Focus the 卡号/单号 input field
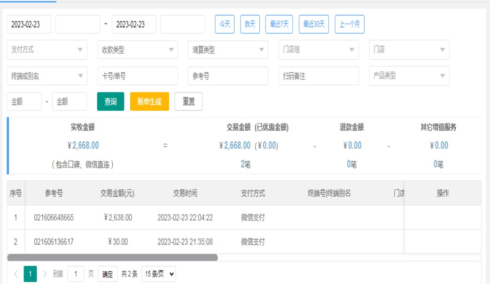490x284 pixels. pyautogui.click(x=138, y=76)
